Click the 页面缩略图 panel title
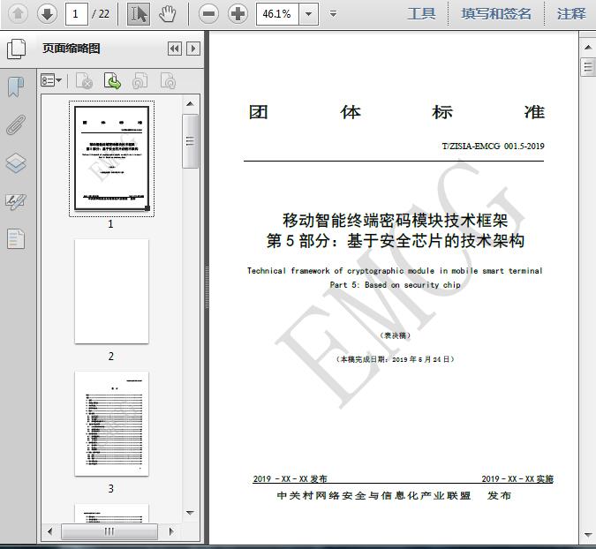596x549 pixels. click(72, 49)
